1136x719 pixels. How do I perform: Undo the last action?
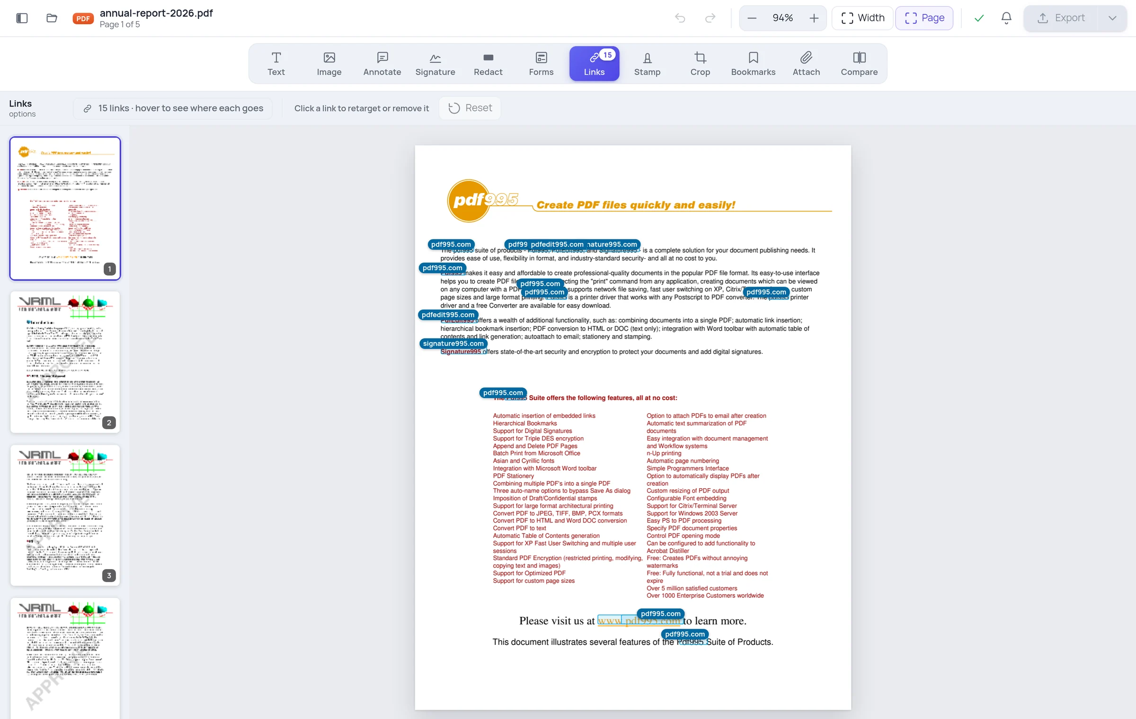pos(680,18)
